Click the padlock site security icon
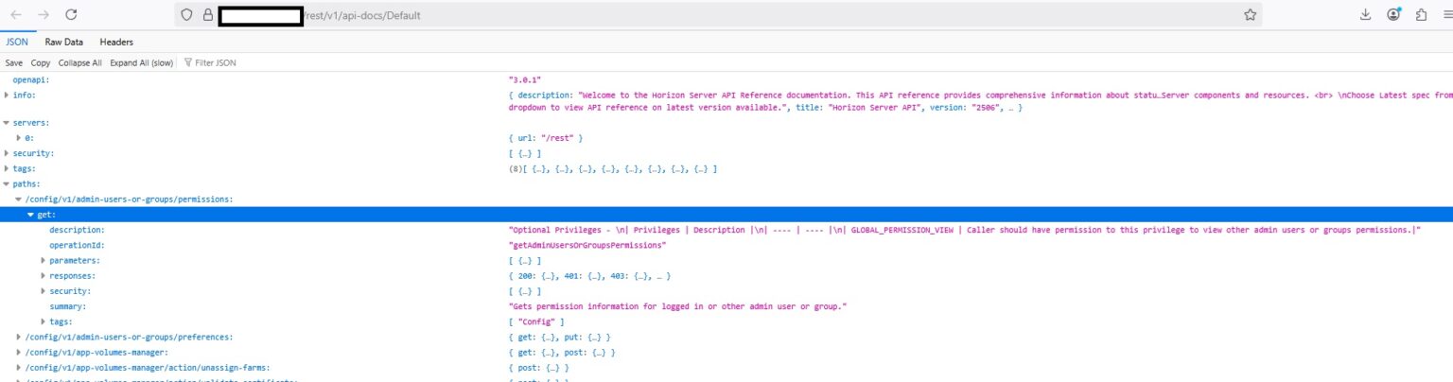 click(207, 15)
